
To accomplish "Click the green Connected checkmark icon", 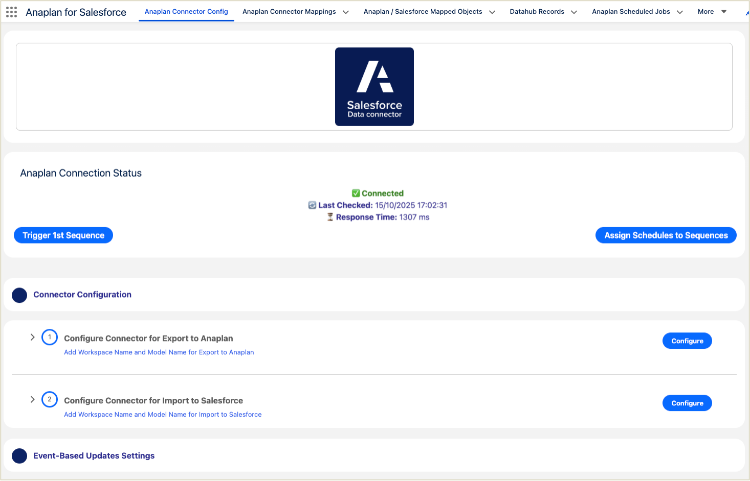I will click(x=356, y=193).
